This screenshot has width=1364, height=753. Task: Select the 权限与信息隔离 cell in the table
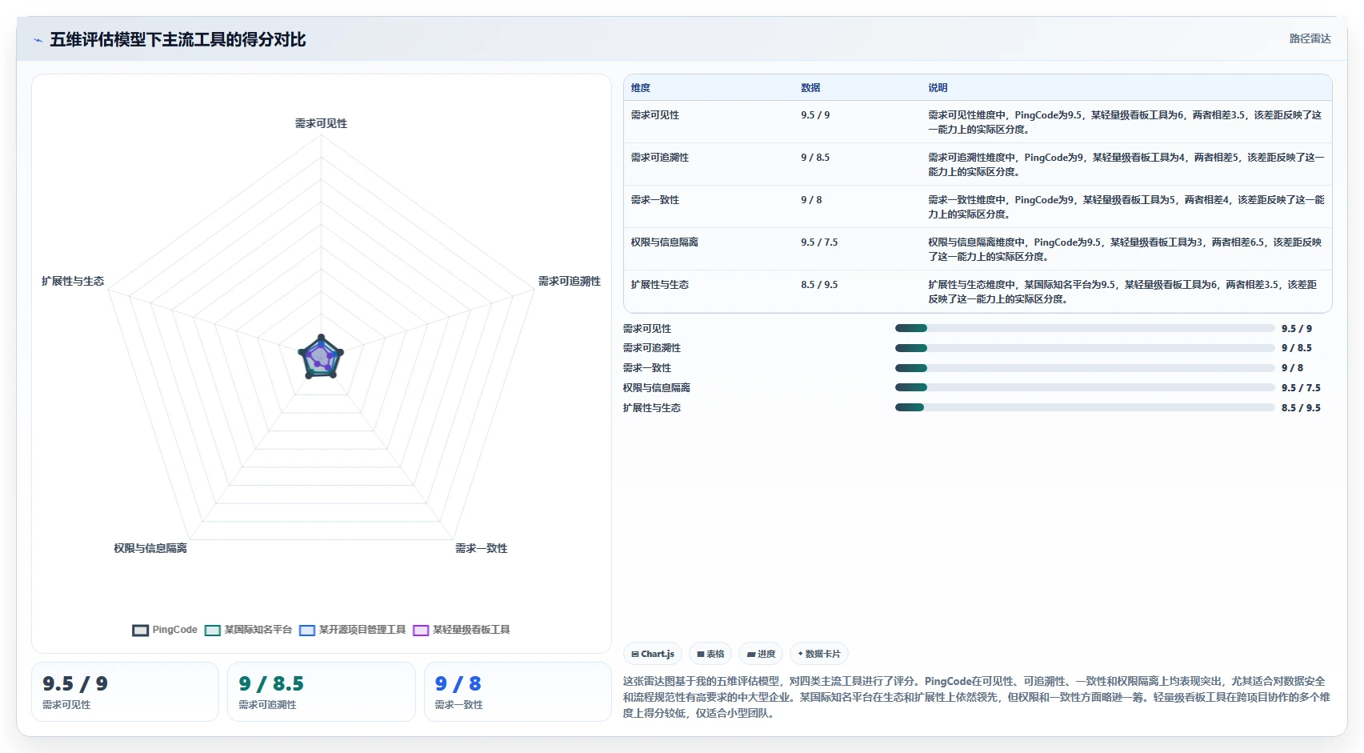point(665,242)
